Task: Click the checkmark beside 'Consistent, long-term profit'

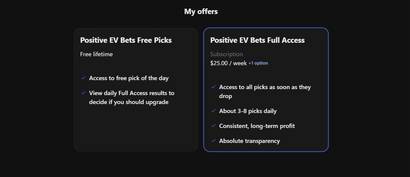Action: [x=214, y=126]
